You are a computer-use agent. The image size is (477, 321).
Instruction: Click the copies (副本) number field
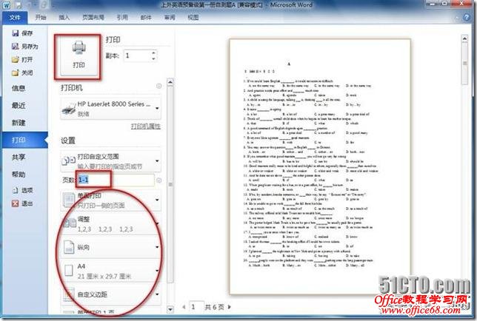tap(137, 55)
